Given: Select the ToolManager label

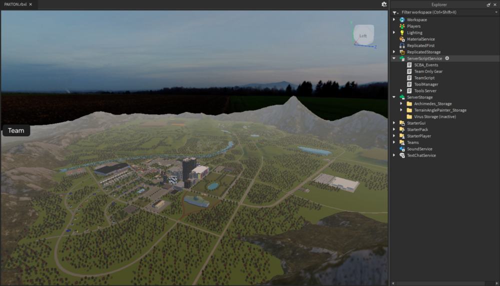Looking at the screenshot, I should click(426, 84).
